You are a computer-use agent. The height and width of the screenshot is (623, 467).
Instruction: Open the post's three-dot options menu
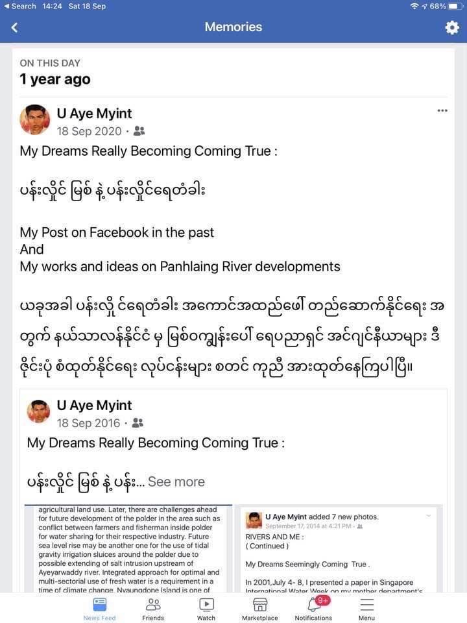[x=442, y=111]
